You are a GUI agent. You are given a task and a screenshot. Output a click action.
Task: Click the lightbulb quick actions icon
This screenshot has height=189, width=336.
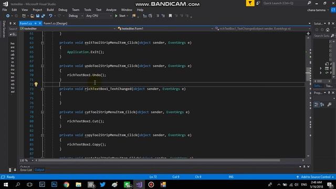coord(36,84)
